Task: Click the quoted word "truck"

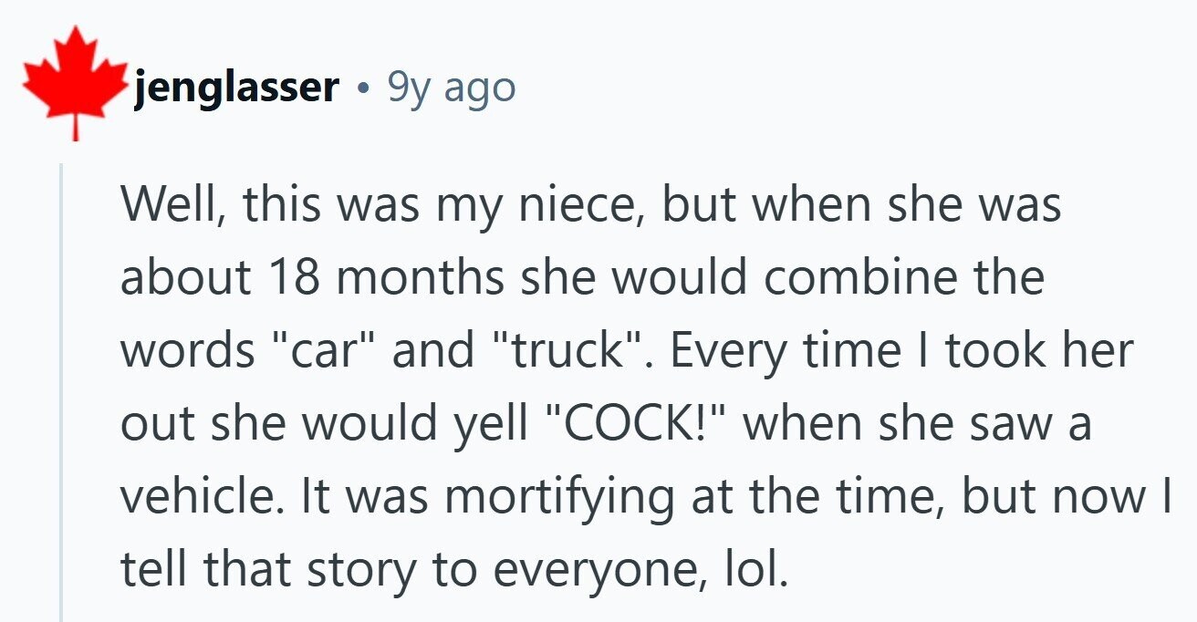Action: pos(566,352)
